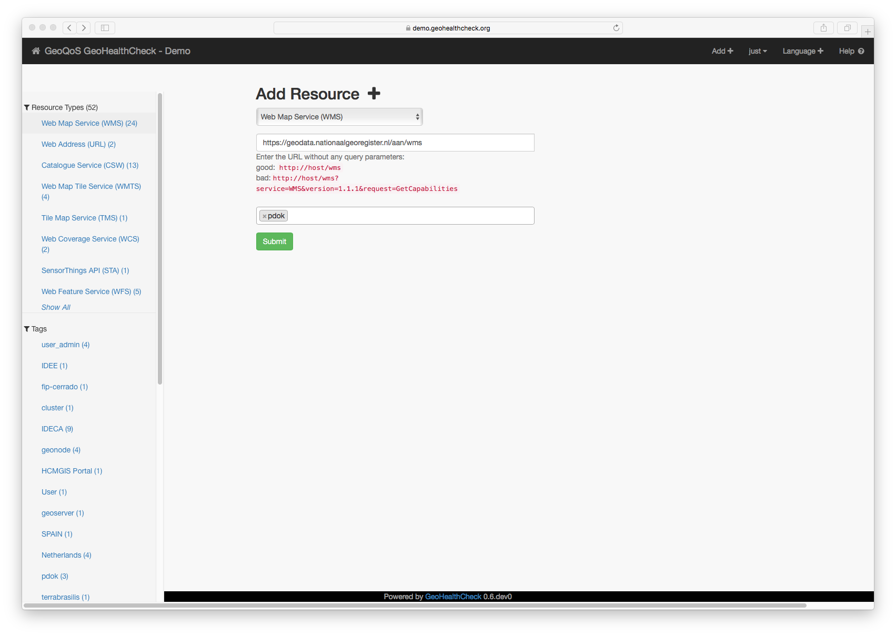Image resolution: width=896 pixels, height=636 pixels.
Task: Show the tab overview icon
Action: (847, 28)
